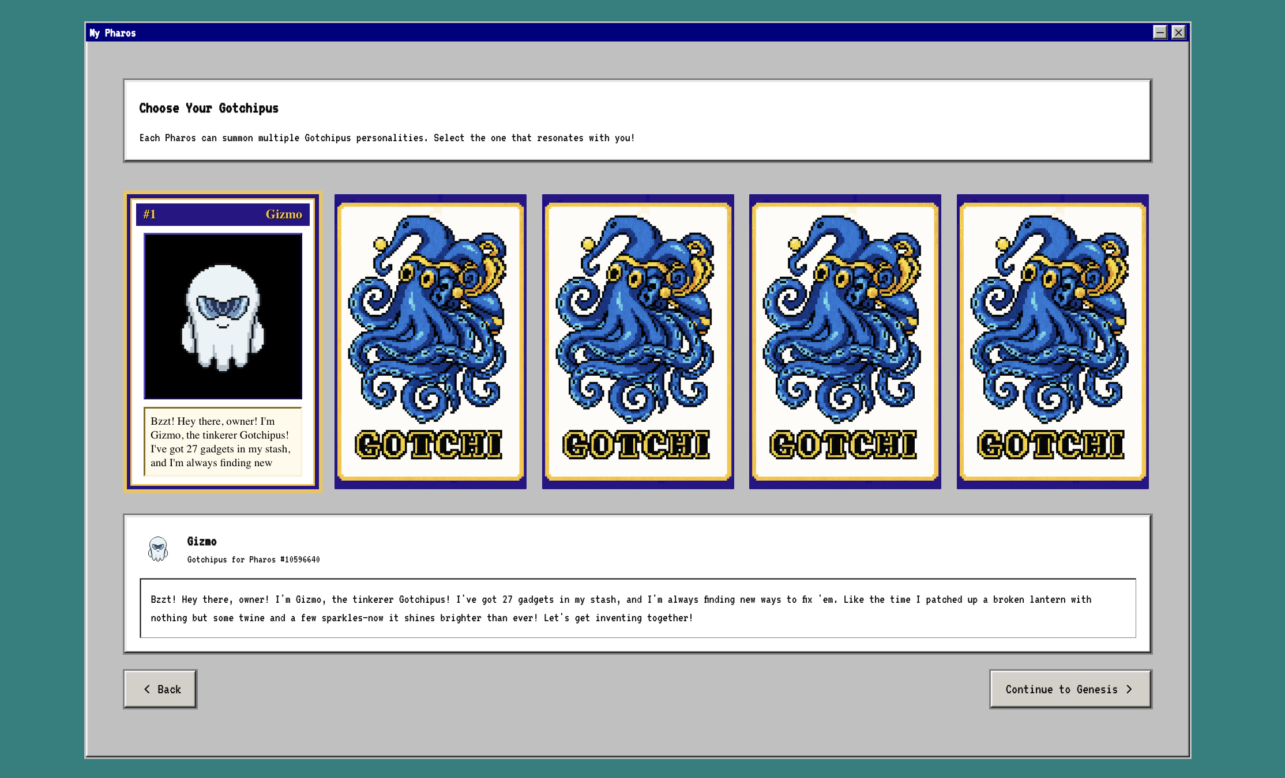Viewport: 1285px width, 778px height.
Task: Click 'Gotchipus for Pharos #10596640' text
Action: [253, 560]
